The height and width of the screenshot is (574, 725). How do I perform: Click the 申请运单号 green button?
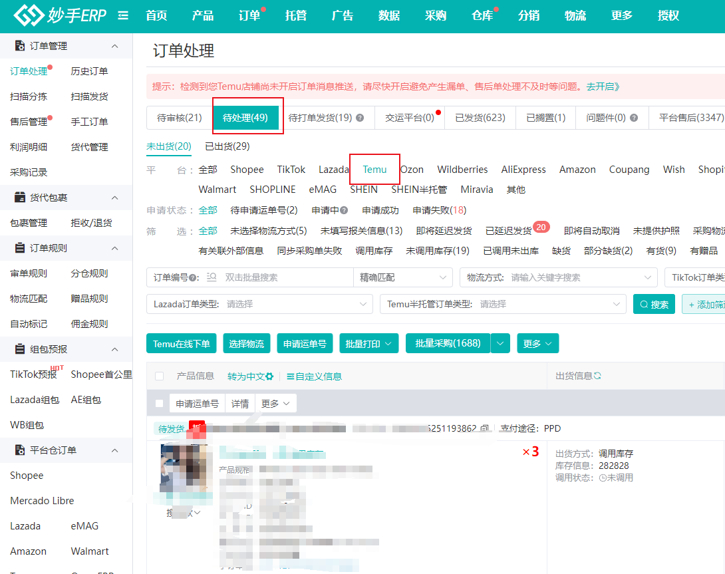[305, 343]
